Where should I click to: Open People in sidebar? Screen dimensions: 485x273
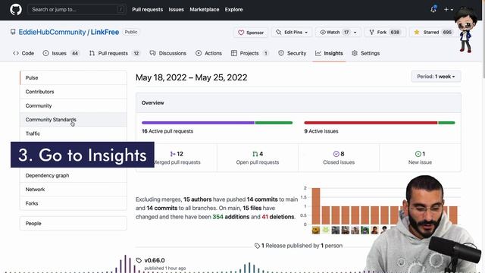tap(74, 223)
